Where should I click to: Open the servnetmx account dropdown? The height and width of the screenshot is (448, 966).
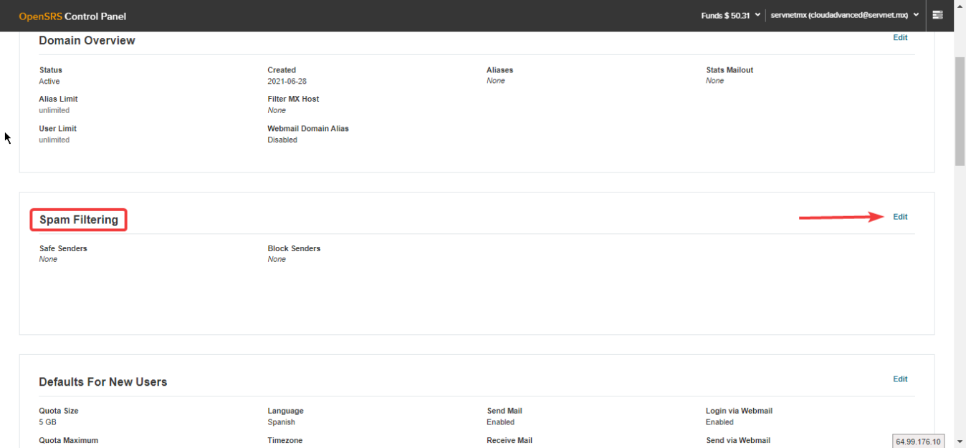pyautogui.click(x=844, y=15)
